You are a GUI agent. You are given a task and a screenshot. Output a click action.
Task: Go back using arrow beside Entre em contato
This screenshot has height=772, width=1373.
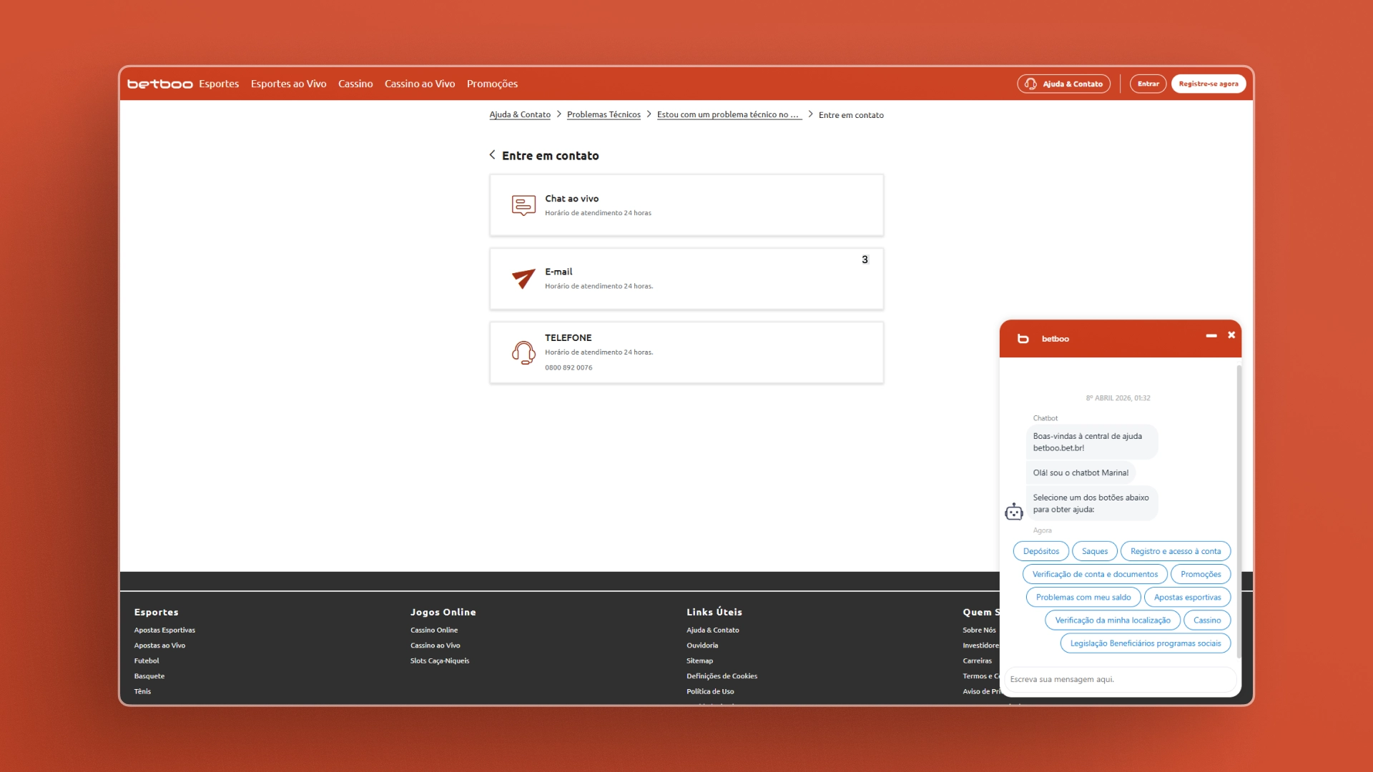pos(492,154)
